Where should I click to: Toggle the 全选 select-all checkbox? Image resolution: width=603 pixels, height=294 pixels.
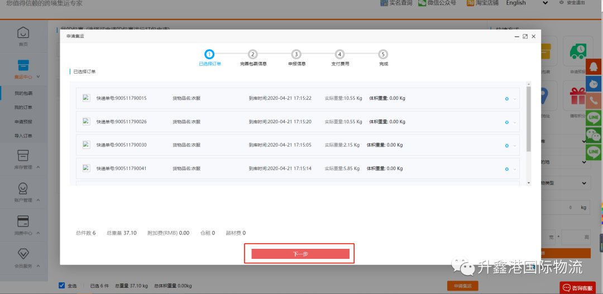[61, 285]
